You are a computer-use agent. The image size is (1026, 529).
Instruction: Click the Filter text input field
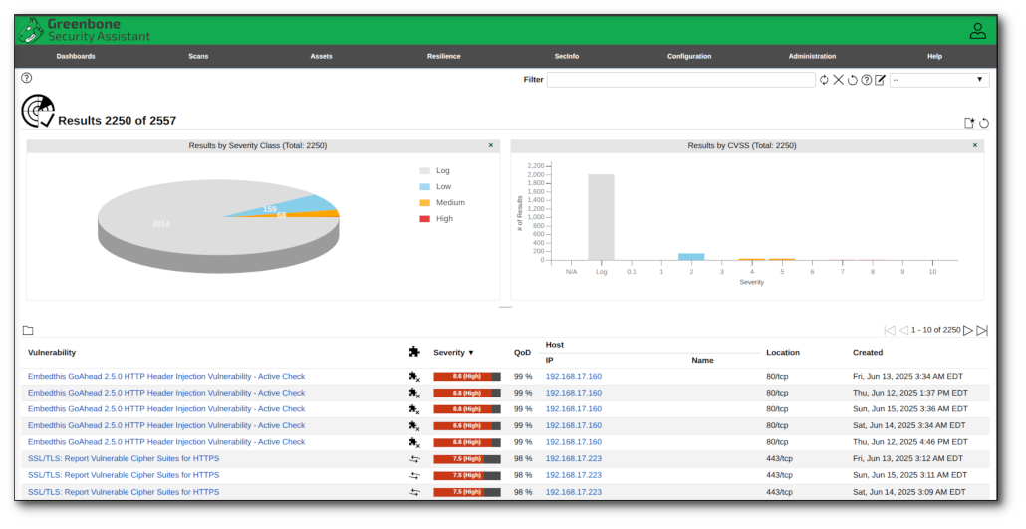(x=680, y=80)
